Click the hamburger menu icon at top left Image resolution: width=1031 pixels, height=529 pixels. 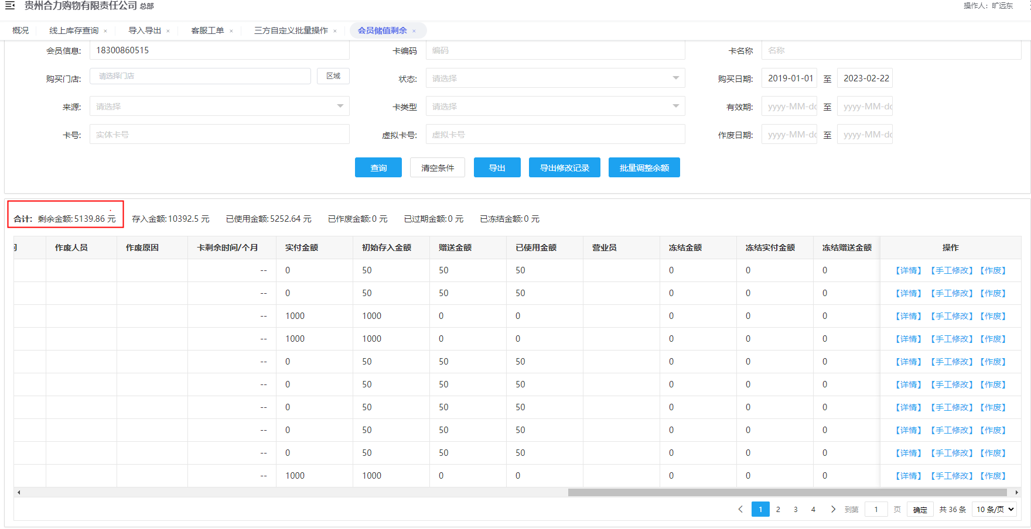(x=10, y=6)
